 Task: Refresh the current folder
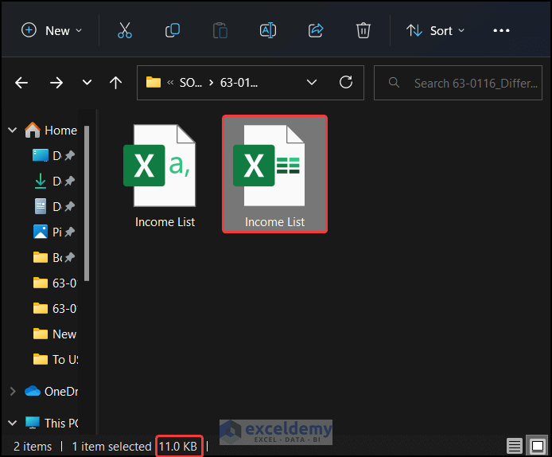tap(346, 83)
